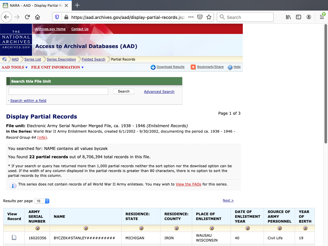Open the Fielded Search breadcrumb
The height and width of the screenshot is (246, 328).
pos(93,59)
